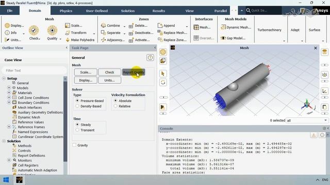Open the selection filter 'all' dropdown
Image resolution: width=330 pixels, height=185 pixels.
(307, 120)
